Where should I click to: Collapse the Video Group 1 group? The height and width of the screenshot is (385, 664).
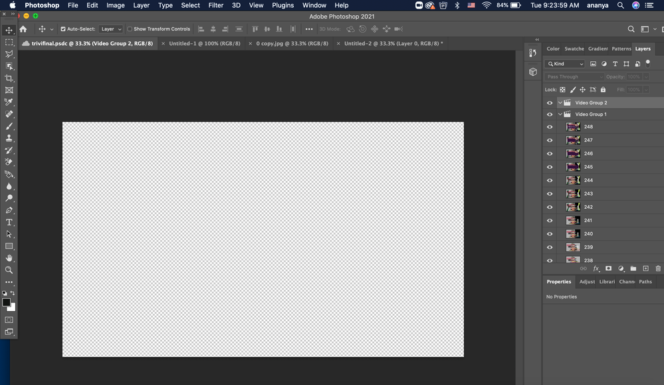[560, 114]
